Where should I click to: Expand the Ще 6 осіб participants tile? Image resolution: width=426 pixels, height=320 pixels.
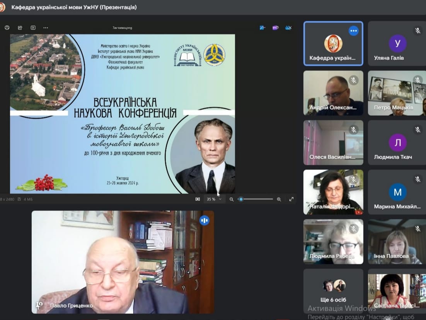(333, 291)
